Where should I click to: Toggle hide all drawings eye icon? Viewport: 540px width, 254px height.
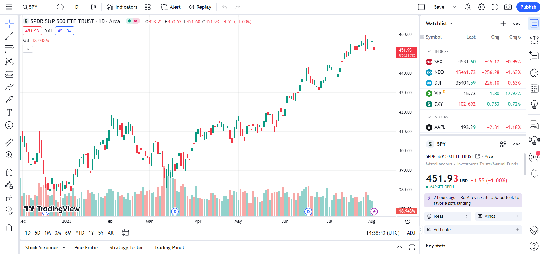(9, 210)
